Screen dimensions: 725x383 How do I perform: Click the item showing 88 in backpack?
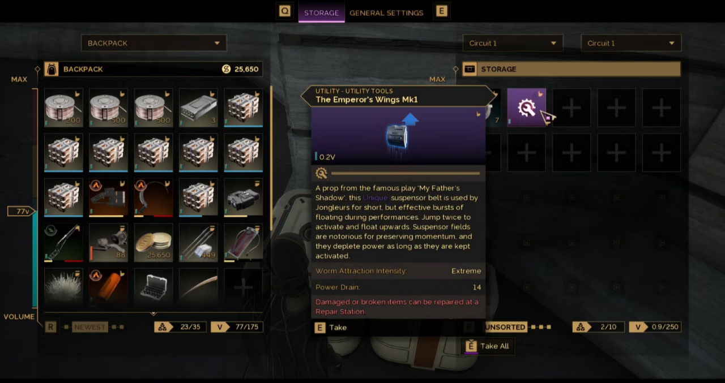tap(108, 242)
